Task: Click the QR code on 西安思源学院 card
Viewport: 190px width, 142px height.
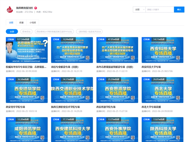Action: coord(133,98)
